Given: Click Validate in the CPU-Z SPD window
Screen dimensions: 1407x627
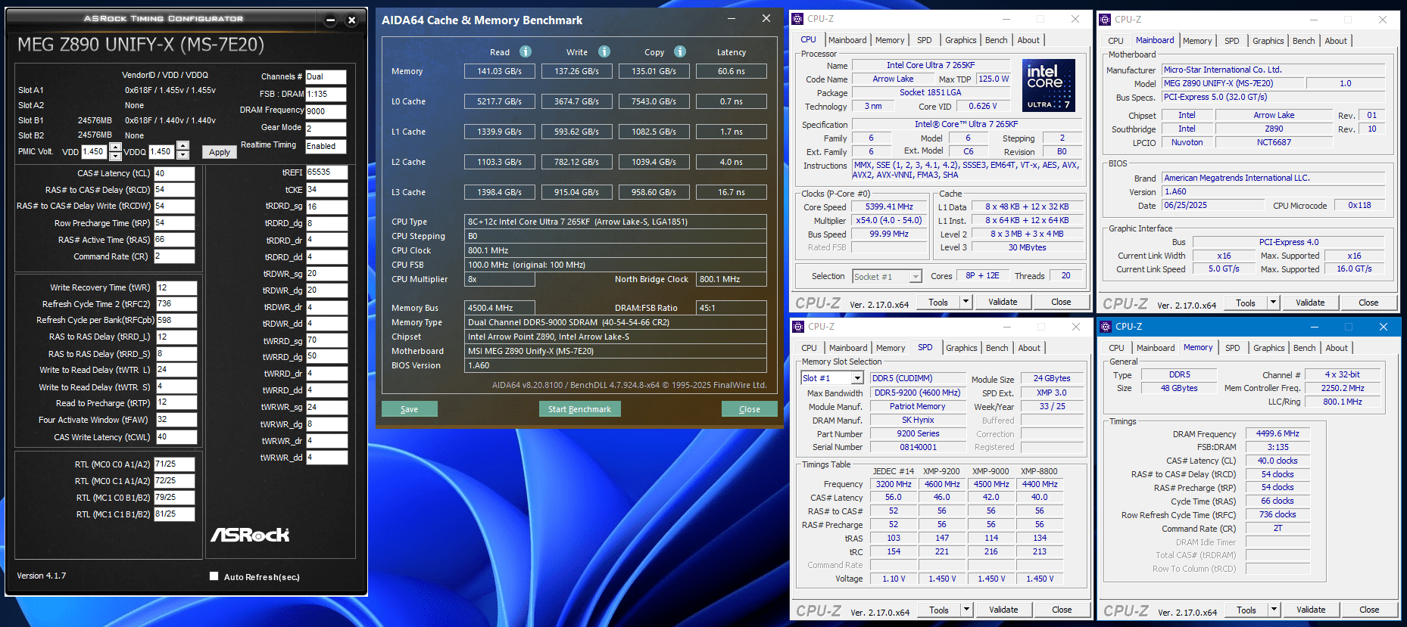Looking at the screenshot, I should click(1003, 610).
